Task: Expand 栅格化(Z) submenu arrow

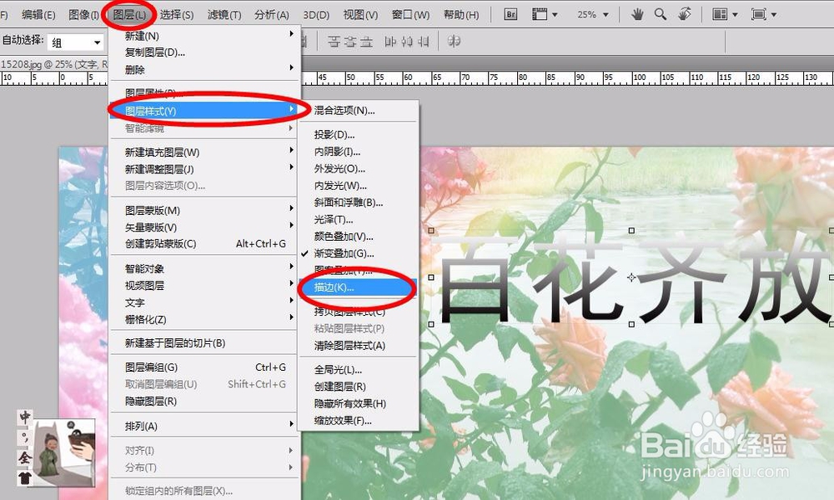Action: point(291,317)
